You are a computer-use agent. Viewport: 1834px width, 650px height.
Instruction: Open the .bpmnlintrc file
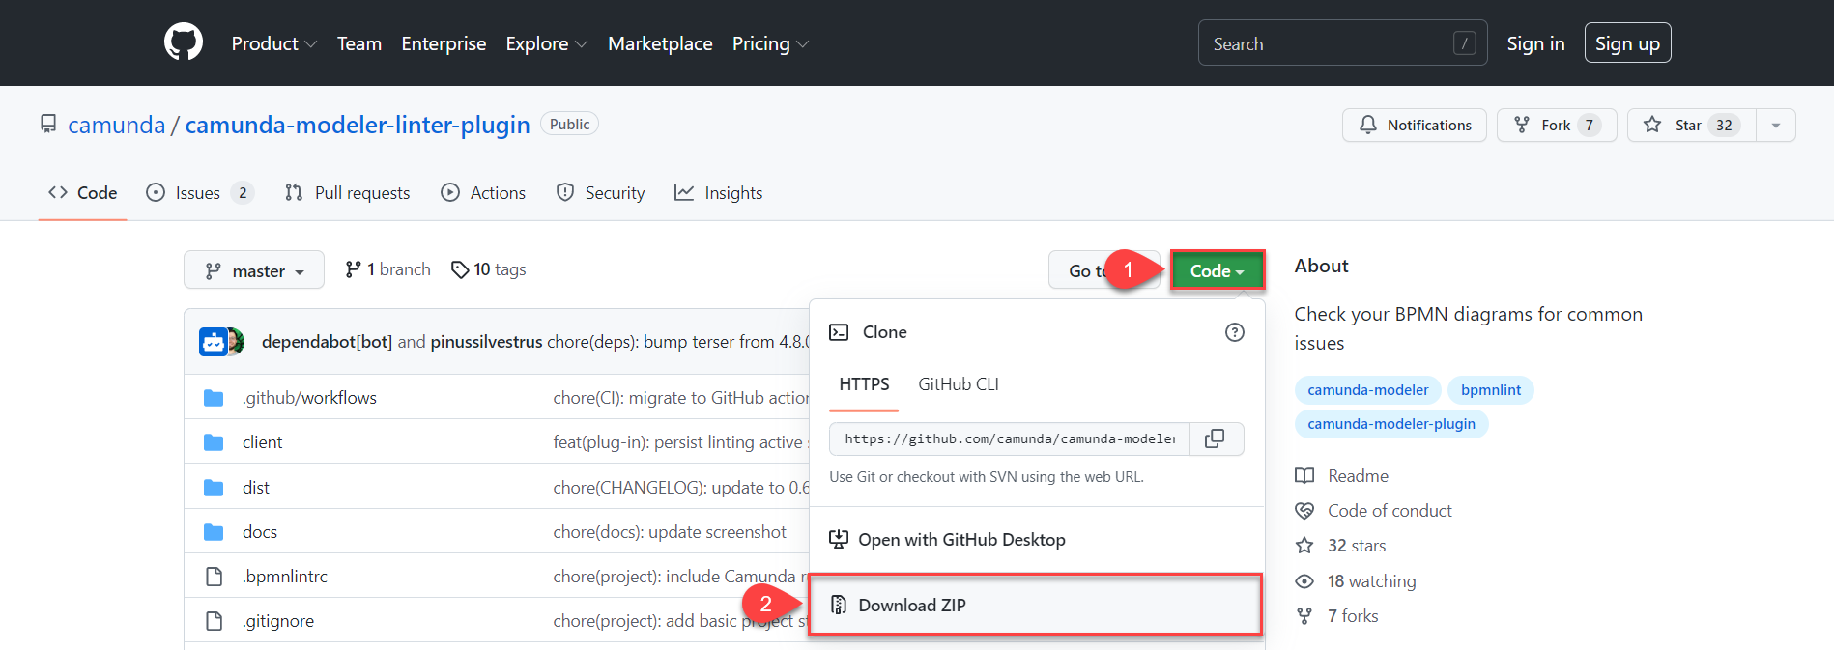285,576
